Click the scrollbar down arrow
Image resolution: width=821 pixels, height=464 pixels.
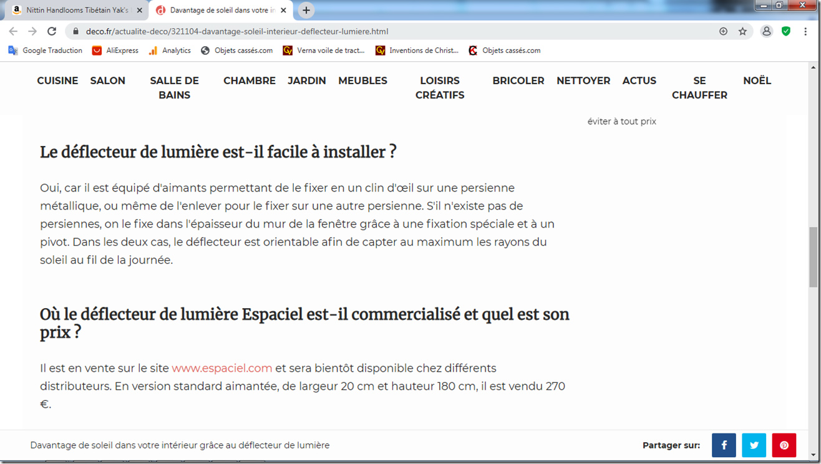pyautogui.click(x=814, y=455)
